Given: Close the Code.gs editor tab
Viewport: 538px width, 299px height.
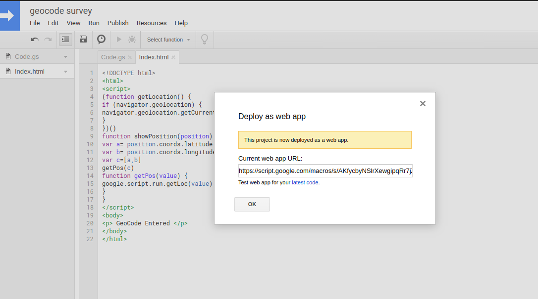Looking at the screenshot, I should (130, 57).
